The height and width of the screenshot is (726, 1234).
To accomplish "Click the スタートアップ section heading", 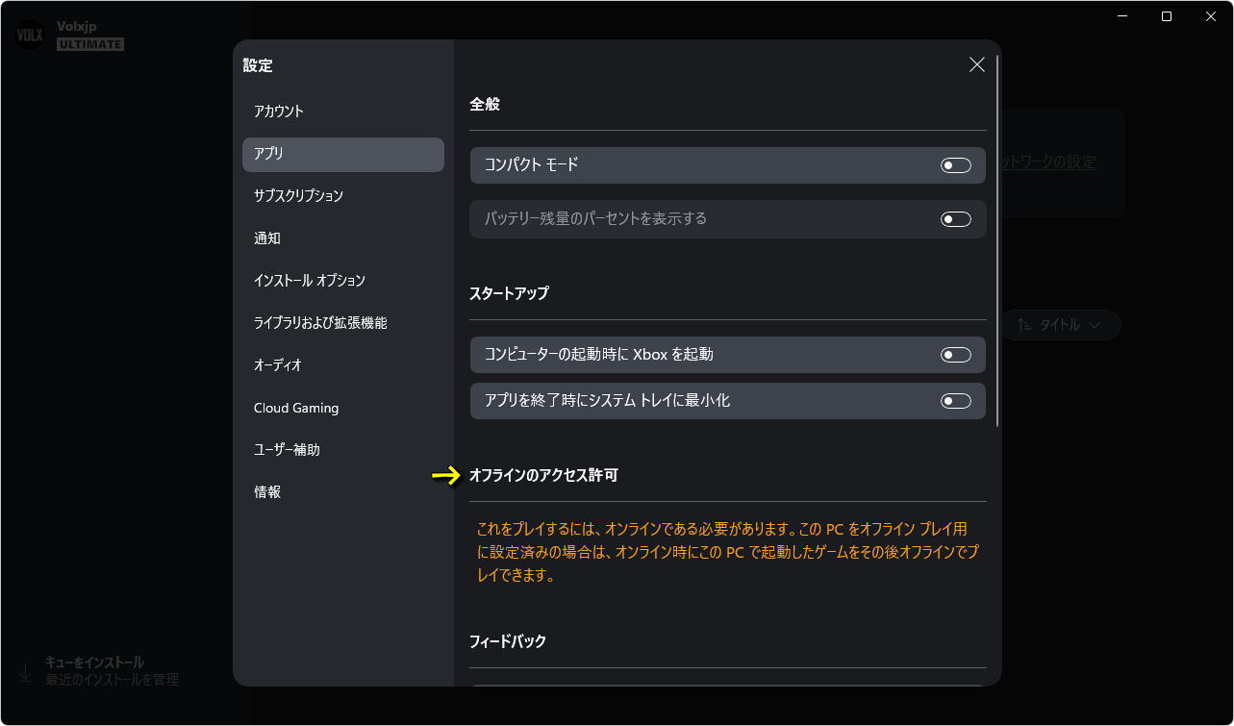I will click(x=509, y=293).
